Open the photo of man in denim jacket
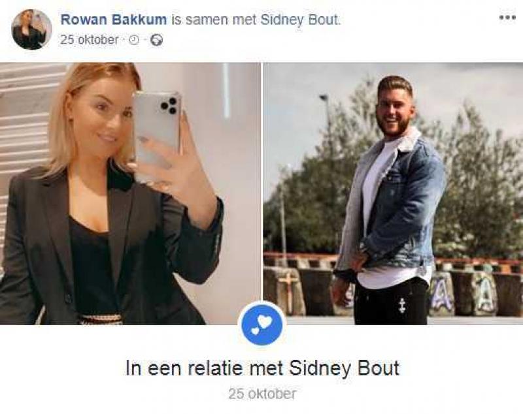This screenshot has height=414, width=523. click(x=393, y=193)
